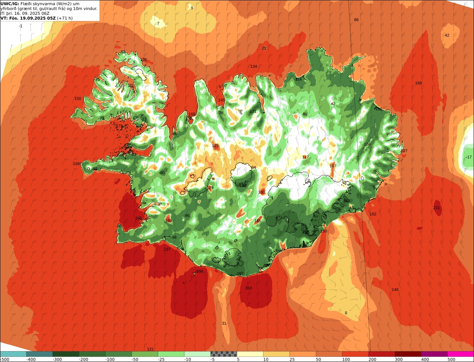Click the pale yellow swatch between 5 and 10
This screenshot has height=362, width=474.
coord(250,354)
